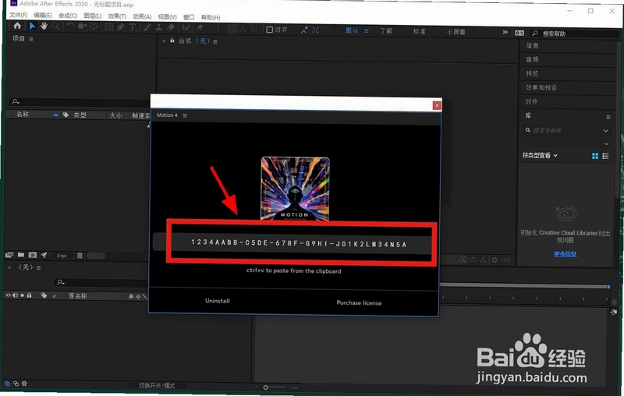Open the 库 panel menu
This screenshot has height=396, width=624.
point(608,117)
